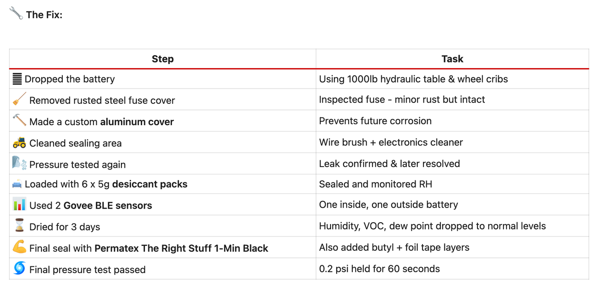Click the cyclone icon beside Final pressure test
Viewport: 595px width, 288px height.
click(x=20, y=269)
